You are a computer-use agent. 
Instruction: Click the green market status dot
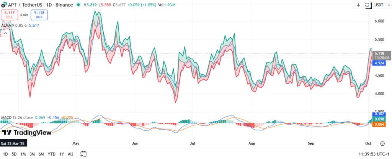pyautogui.click(x=78, y=5)
